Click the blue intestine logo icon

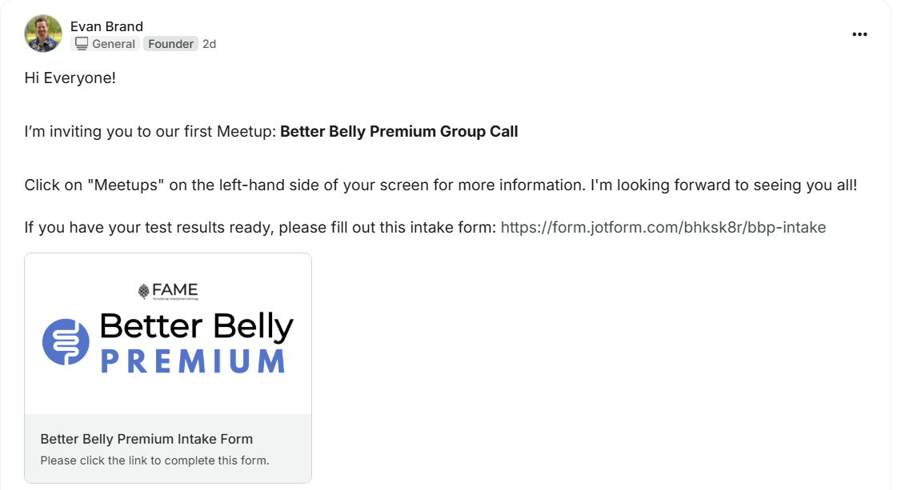pos(66,342)
